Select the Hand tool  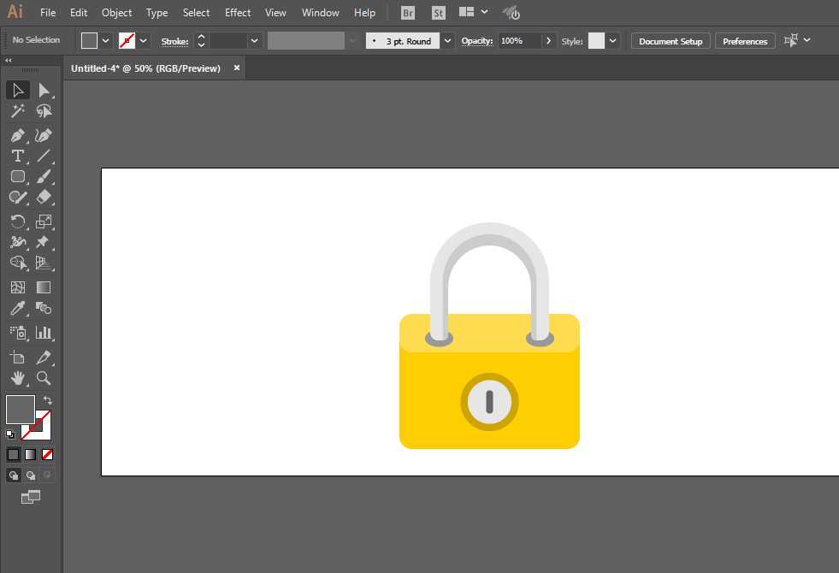pyautogui.click(x=17, y=377)
